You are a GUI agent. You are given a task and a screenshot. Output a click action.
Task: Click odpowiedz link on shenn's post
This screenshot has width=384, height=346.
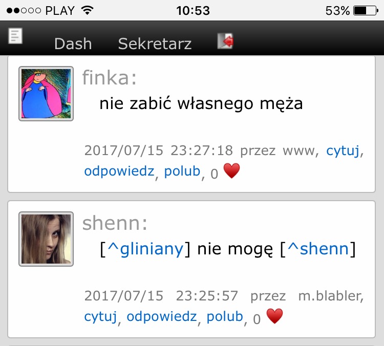click(162, 316)
